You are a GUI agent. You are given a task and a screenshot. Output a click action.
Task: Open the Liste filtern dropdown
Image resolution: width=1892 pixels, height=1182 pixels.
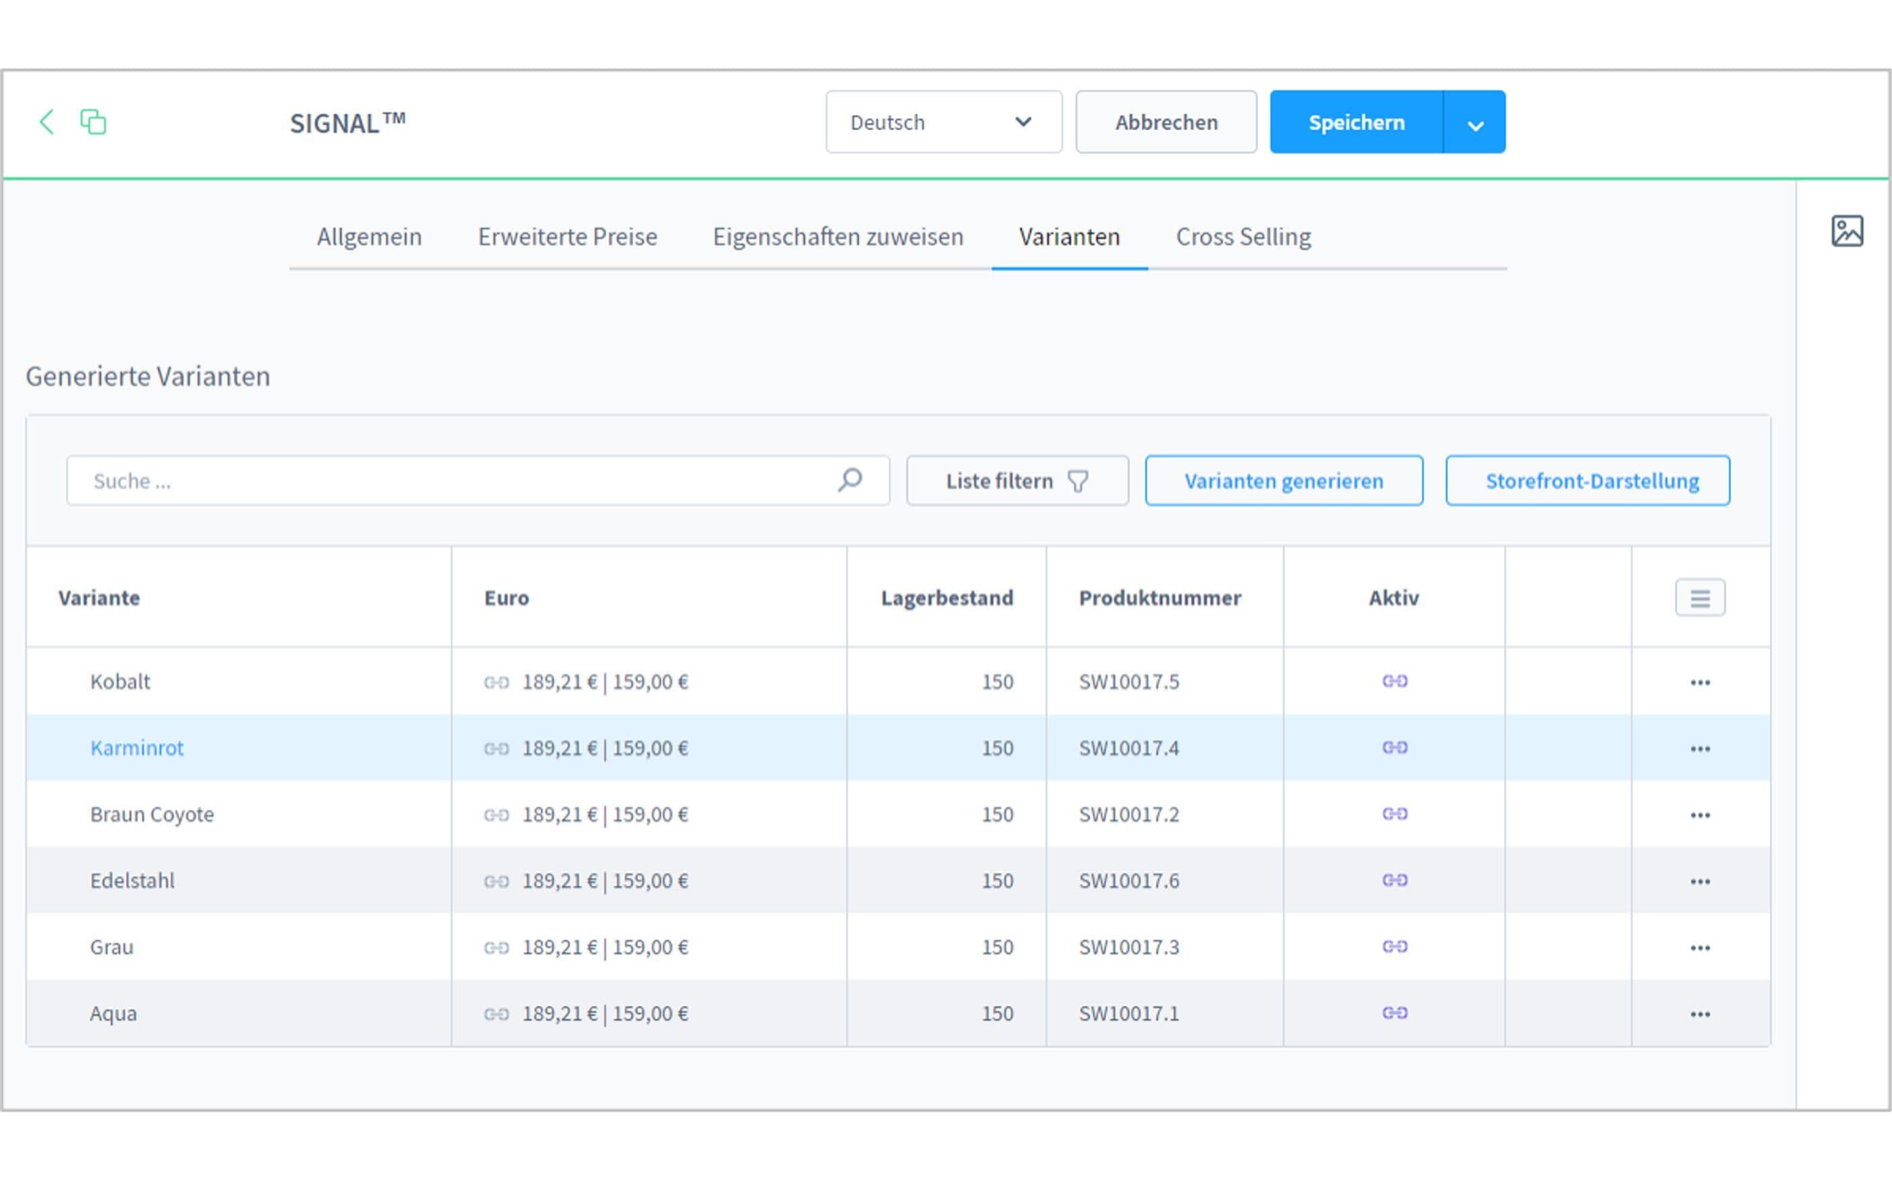[1016, 480]
